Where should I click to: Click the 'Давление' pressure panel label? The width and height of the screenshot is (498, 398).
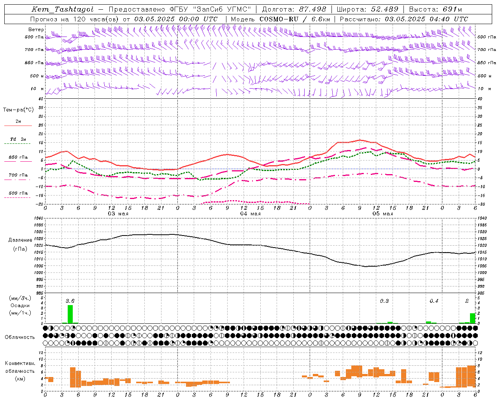(x=20, y=240)
